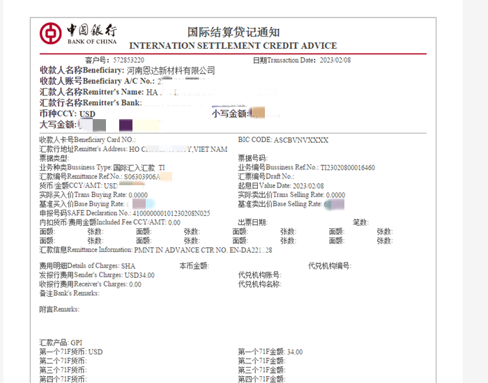Click the 票据号码 label
This screenshot has height=383, width=488.
[x=252, y=158]
